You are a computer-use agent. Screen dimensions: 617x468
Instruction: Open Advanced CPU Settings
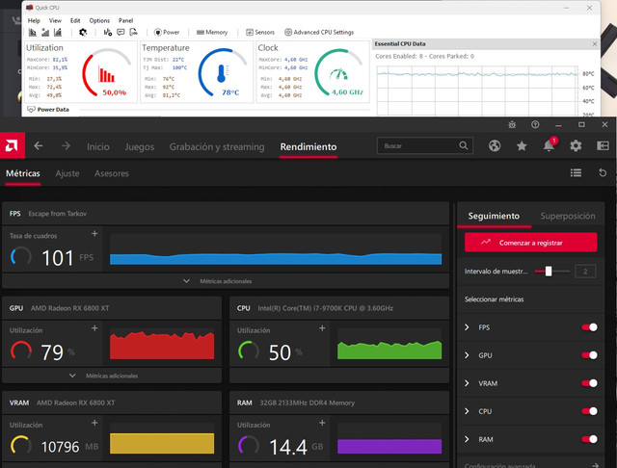319,32
